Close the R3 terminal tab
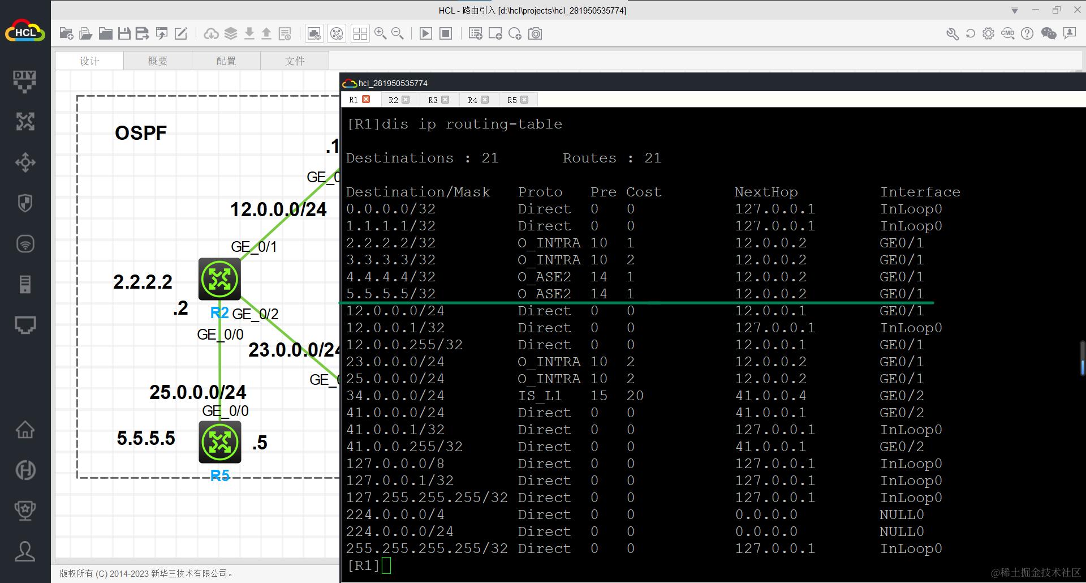 tap(445, 100)
